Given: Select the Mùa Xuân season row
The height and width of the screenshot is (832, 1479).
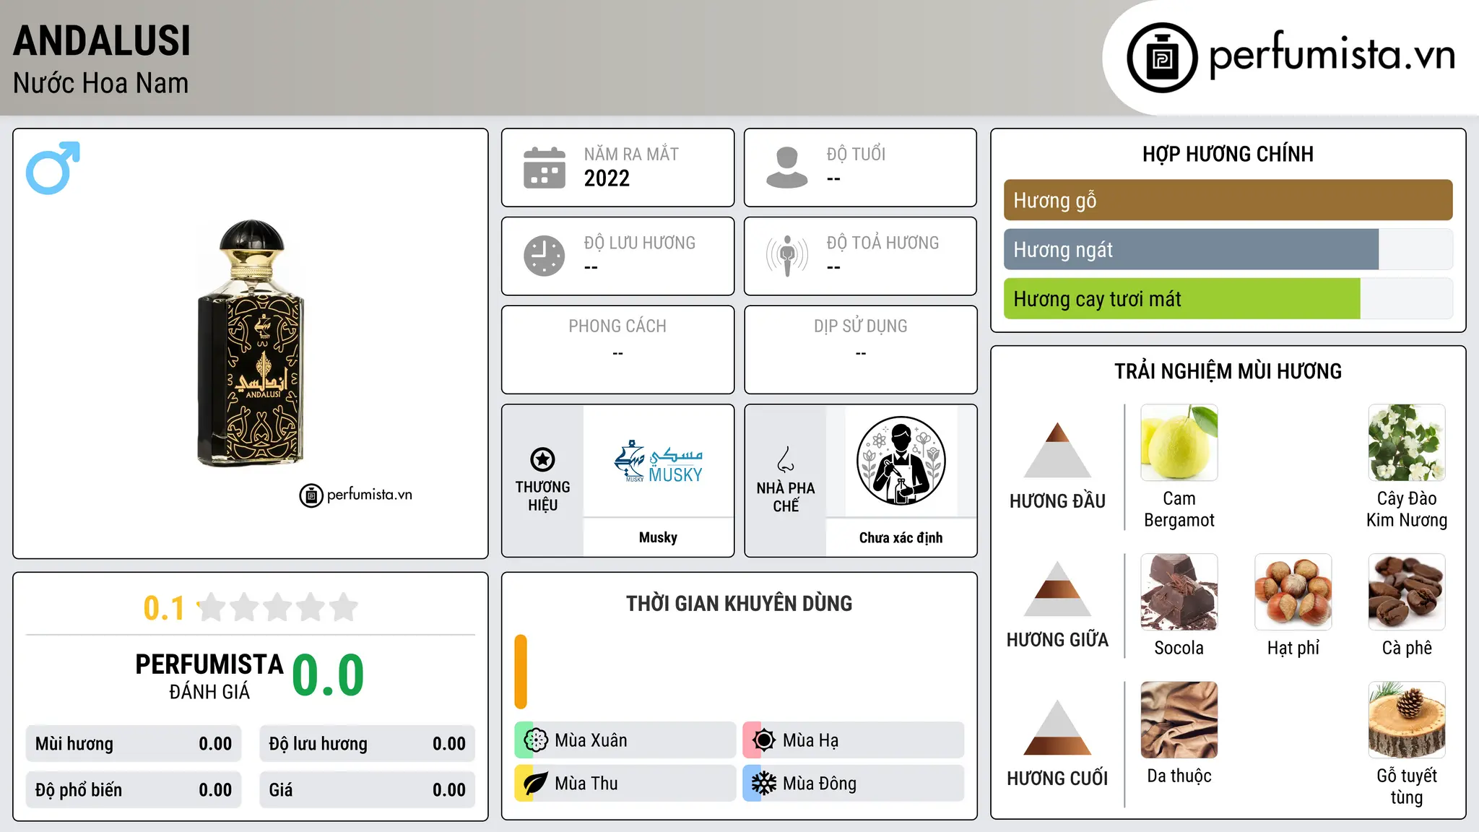Looking at the screenshot, I should [x=625, y=740].
